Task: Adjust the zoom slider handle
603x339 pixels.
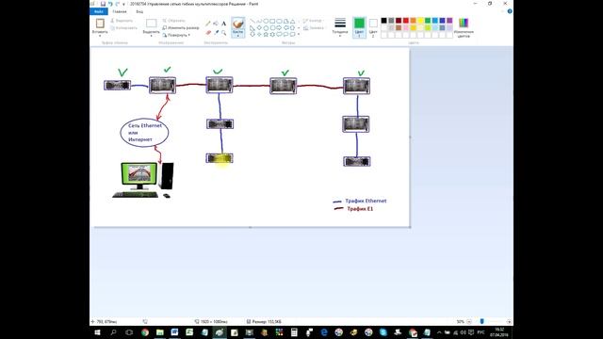Action: pos(481,321)
